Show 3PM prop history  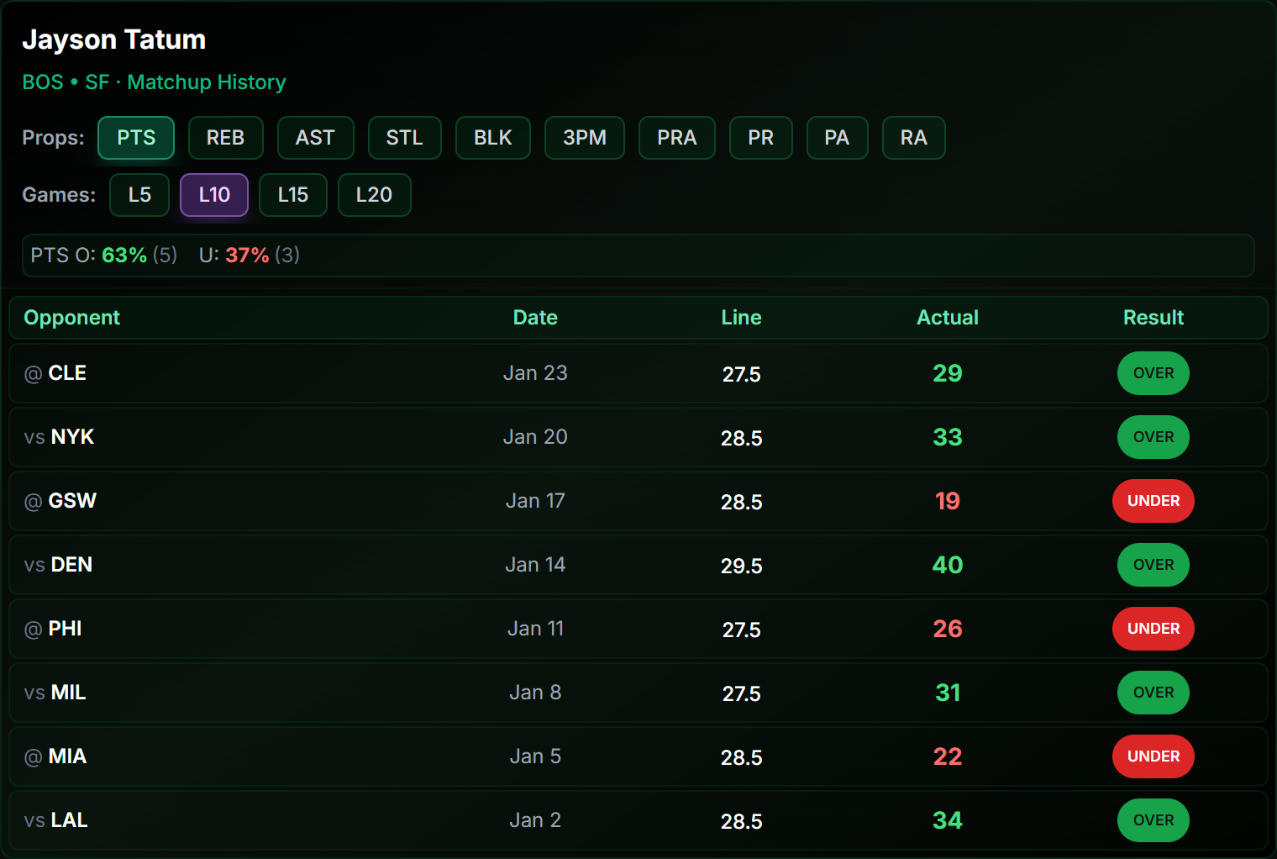click(x=585, y=138)
